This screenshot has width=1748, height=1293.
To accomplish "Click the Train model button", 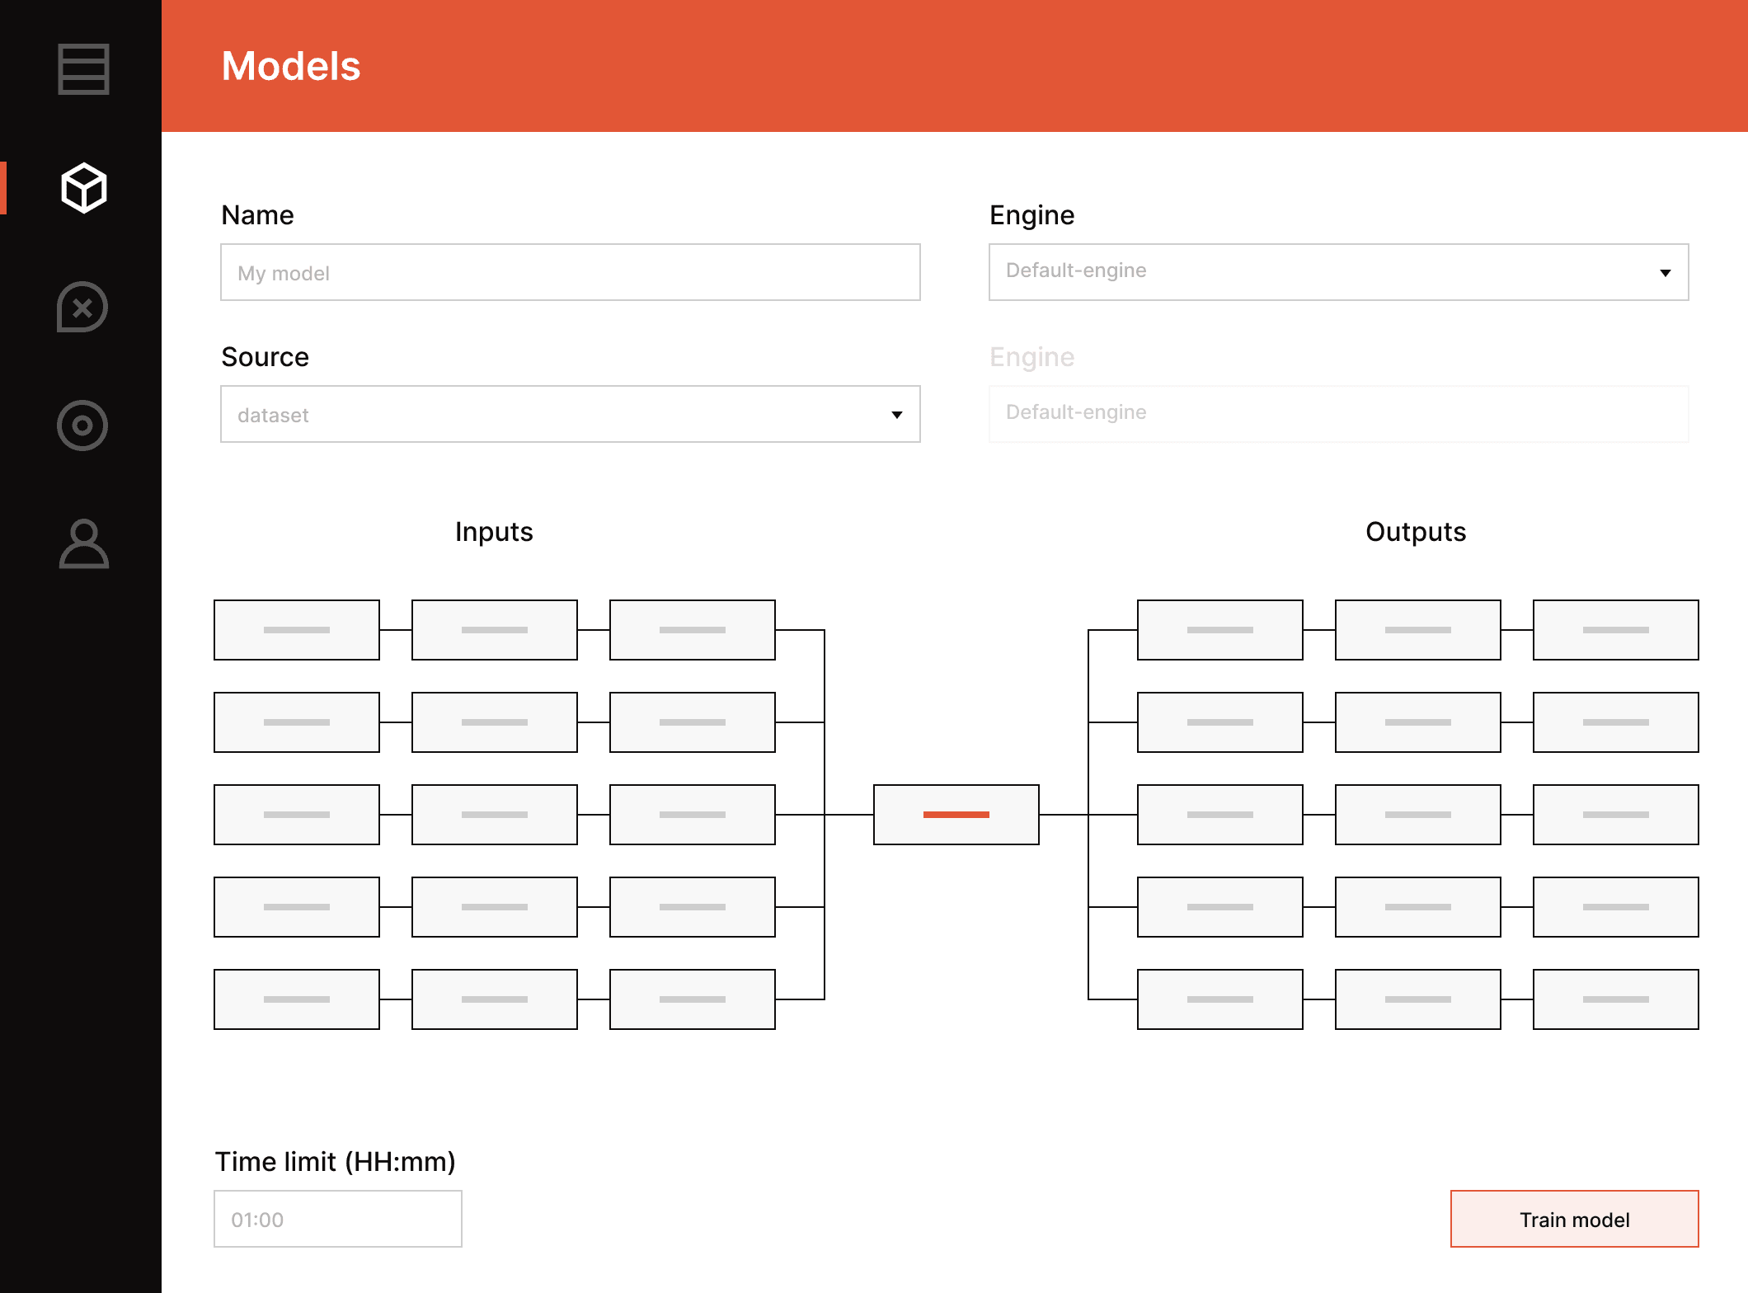I will point(1573,1219).
